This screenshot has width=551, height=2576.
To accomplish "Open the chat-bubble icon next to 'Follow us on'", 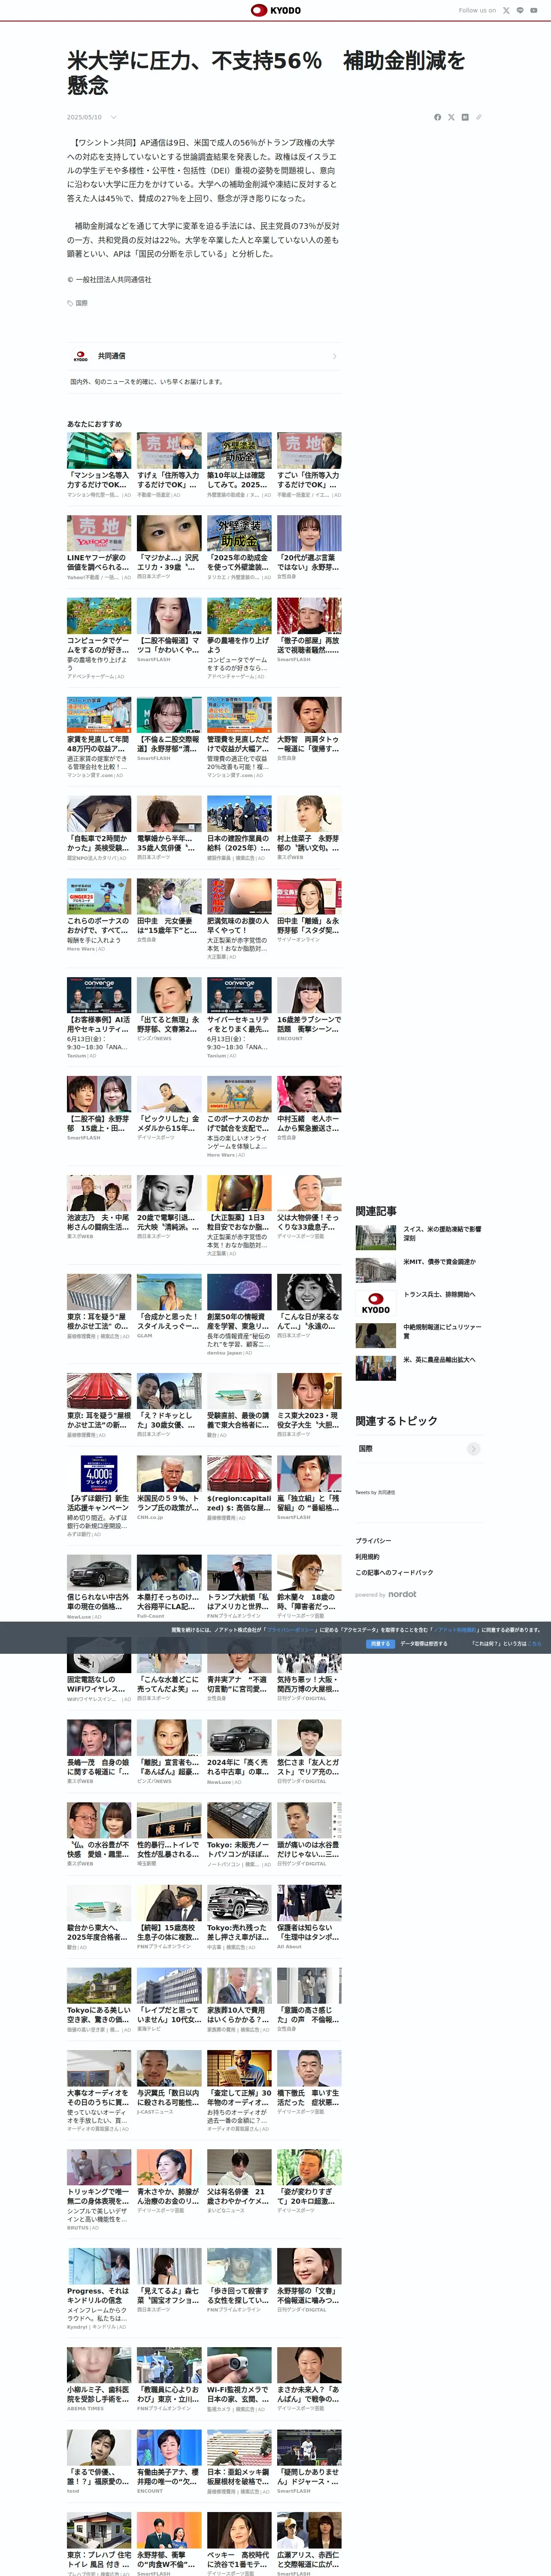I will click(520, 10).
